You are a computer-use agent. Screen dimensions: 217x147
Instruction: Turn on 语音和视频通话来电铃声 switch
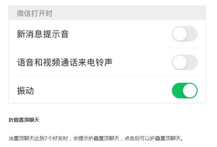(185, 62)
